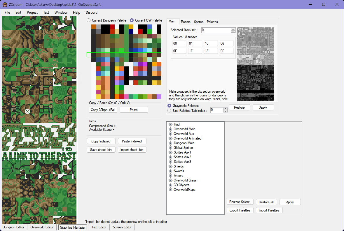Click Import sheet .bin button
344x231 pixels.
[x=132, y=150]
